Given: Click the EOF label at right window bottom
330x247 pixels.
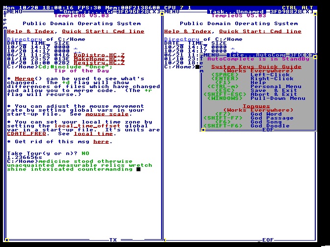Looking at the screenshot, I should 268,240.
